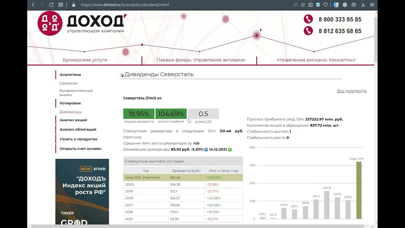Click the Дивиденд (руб.) column header
Screen dimensions: 405x228
(x=186, y=170)
